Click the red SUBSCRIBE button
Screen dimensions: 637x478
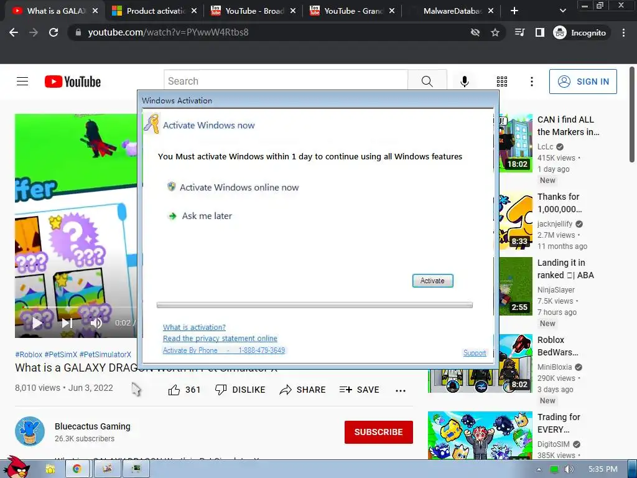click(x=379, y=432)
